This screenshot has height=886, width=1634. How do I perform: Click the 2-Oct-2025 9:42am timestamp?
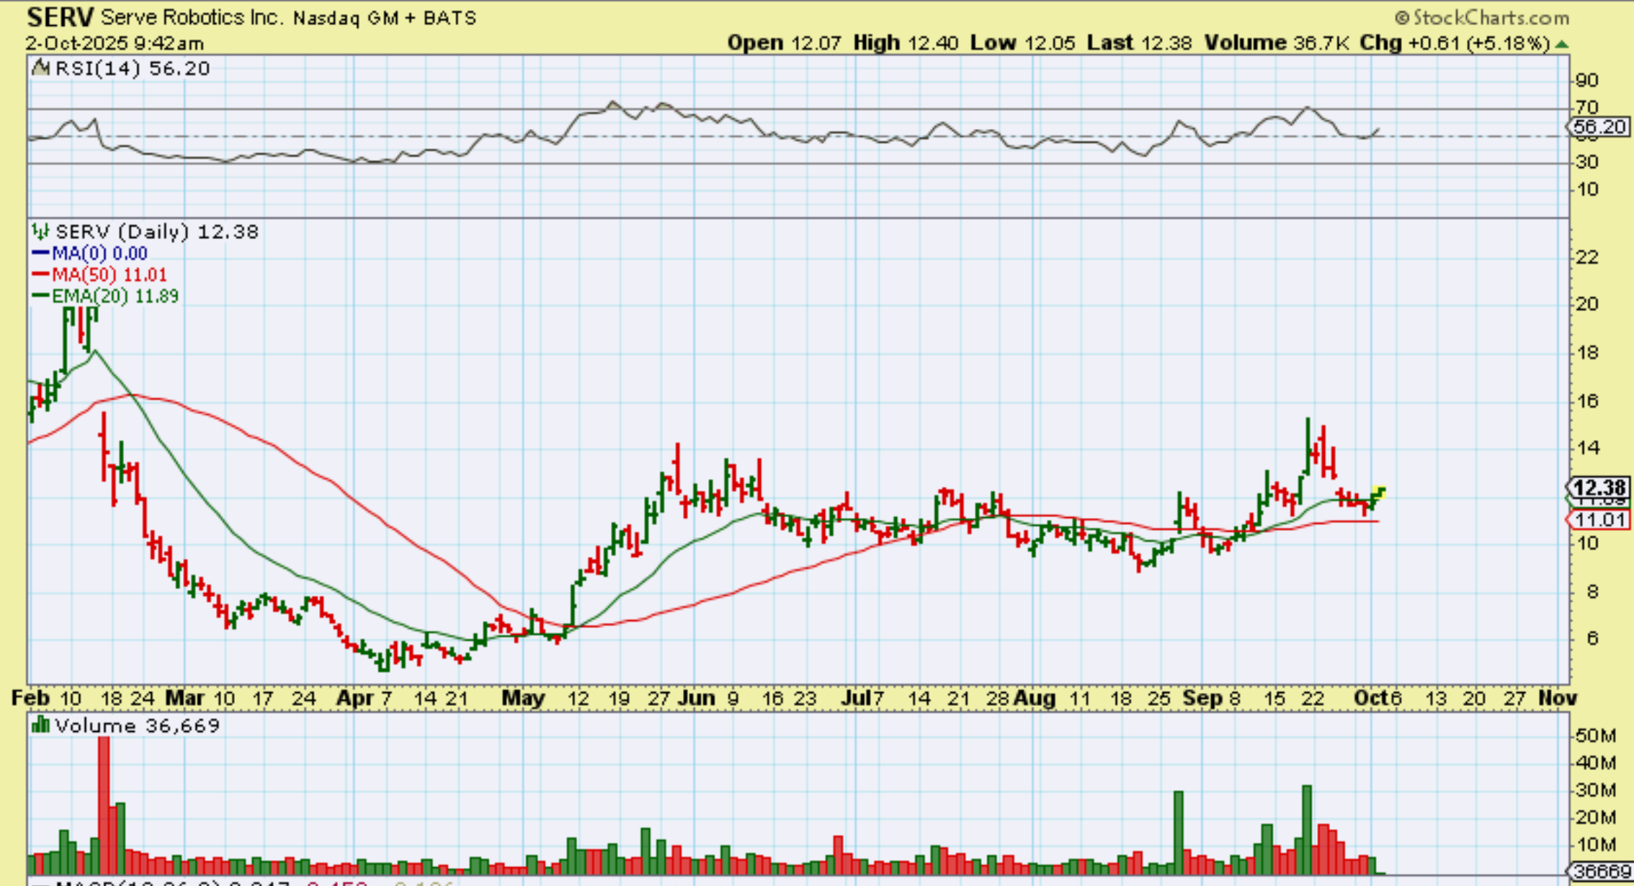(x=115, y=43)
